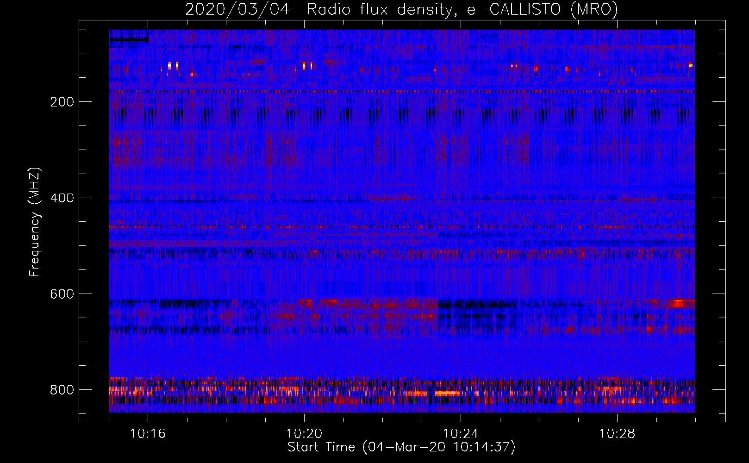This screenshot has height=463, width=749.
Task: Click the 800 frequency tick label
Action: click(62, 390)
